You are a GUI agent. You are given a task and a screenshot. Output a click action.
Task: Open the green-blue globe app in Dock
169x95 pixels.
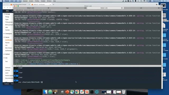pos(72,92)
